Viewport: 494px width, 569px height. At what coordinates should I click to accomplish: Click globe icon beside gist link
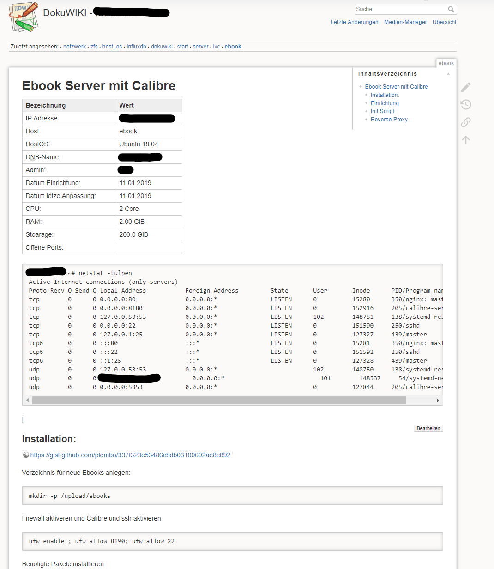click(x=26, y=455)
